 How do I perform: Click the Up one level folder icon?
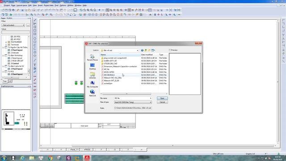click(x=146, y=50)
